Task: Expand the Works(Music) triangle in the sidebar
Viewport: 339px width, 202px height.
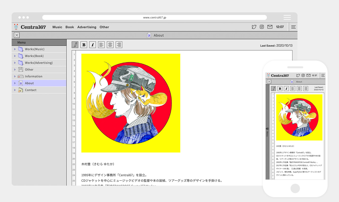Action: click(15, 49)
